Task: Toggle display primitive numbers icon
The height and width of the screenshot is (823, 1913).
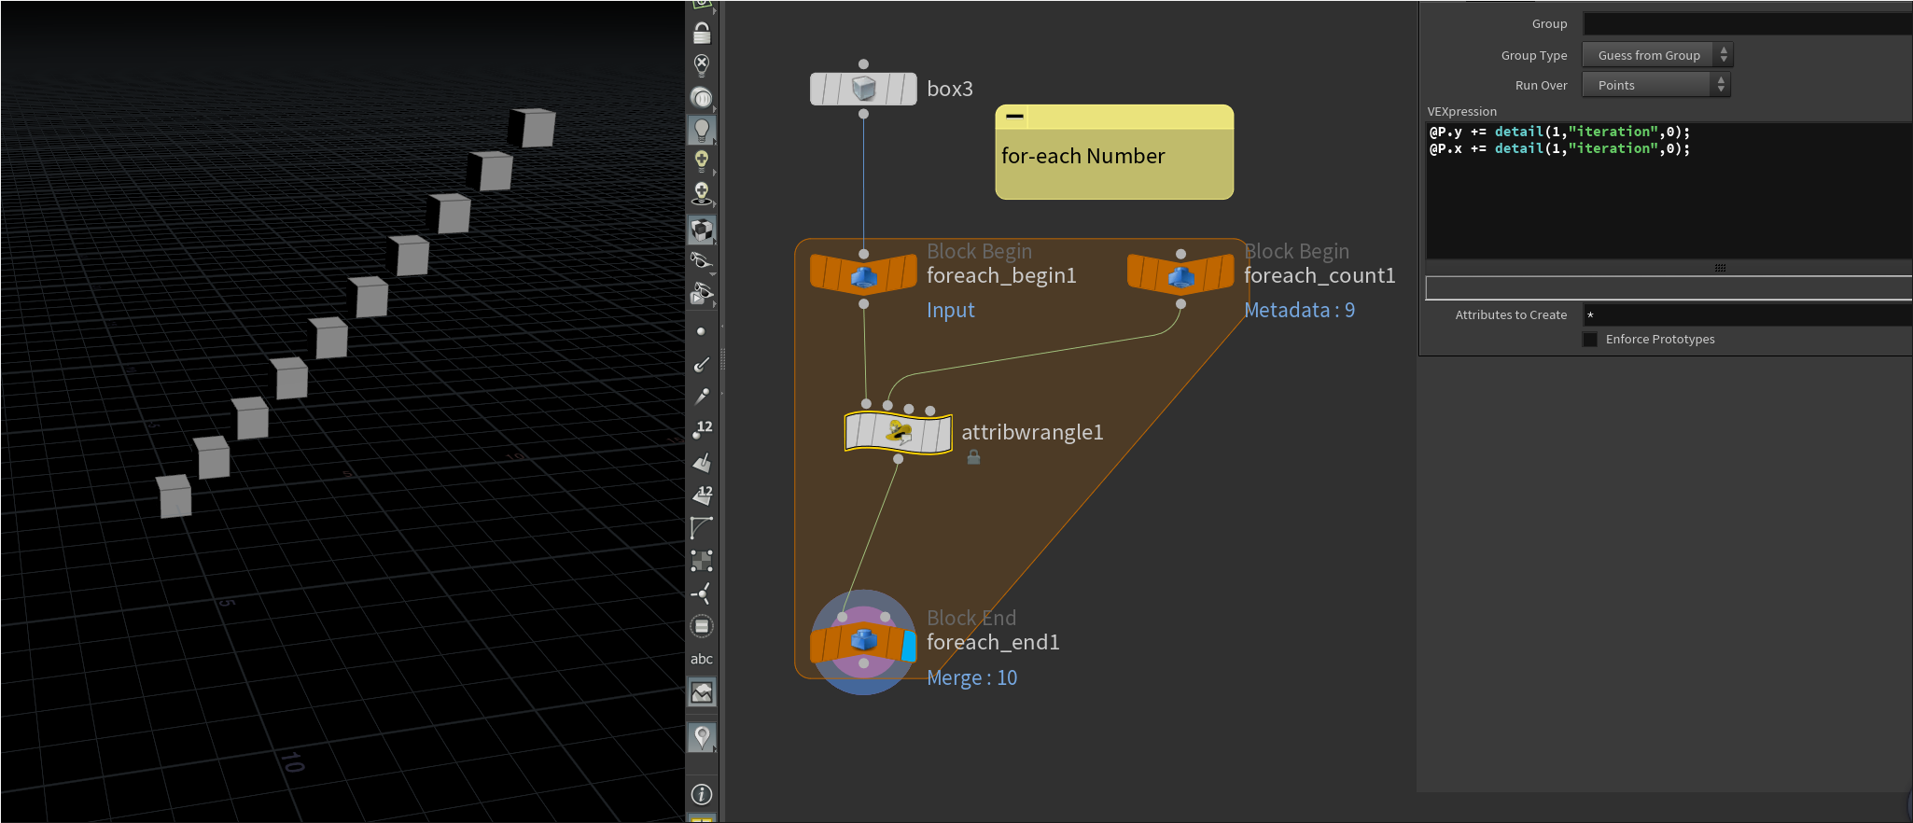Action: coord(702,495)
